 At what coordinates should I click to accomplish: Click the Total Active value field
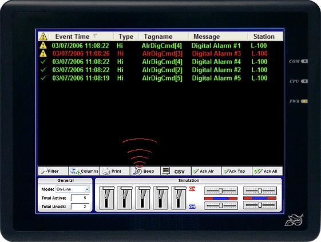click(80, 198)
